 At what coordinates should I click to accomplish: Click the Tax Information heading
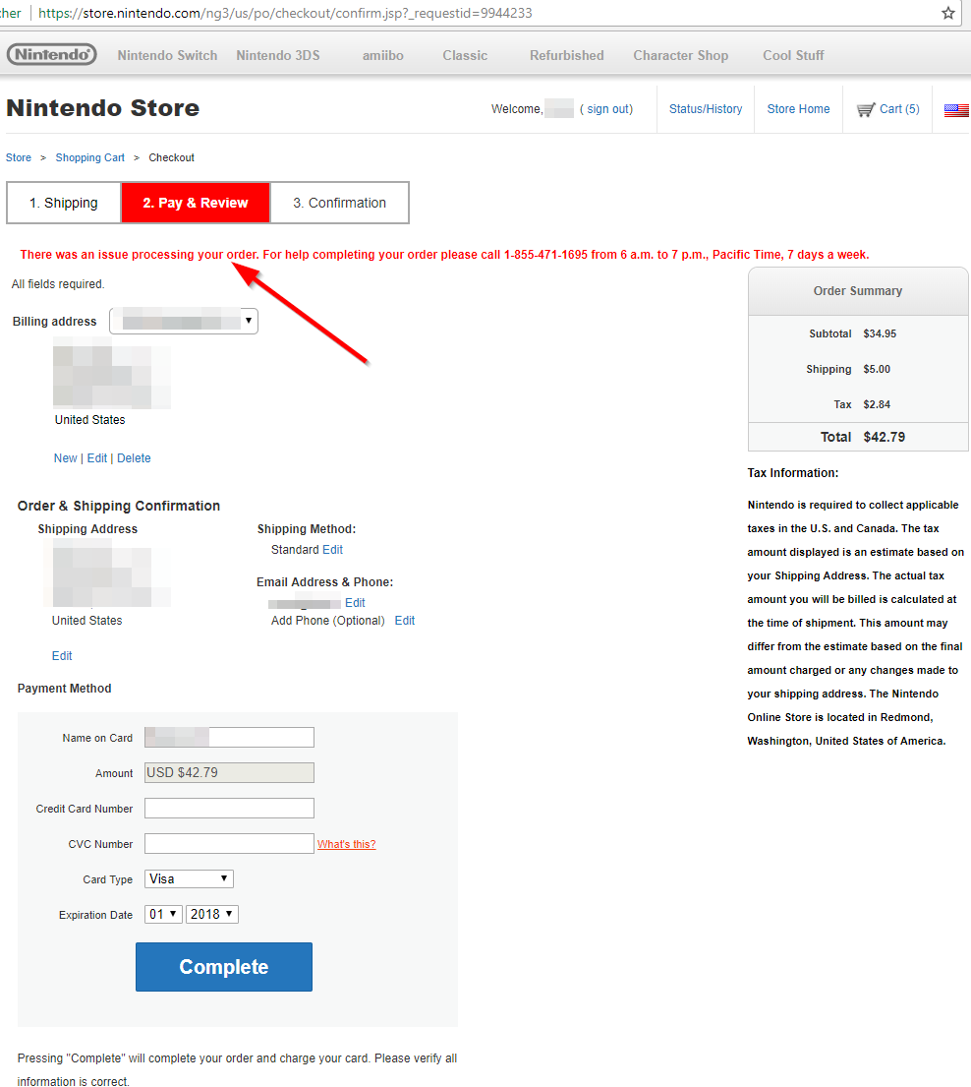click(x=793, y=473)
